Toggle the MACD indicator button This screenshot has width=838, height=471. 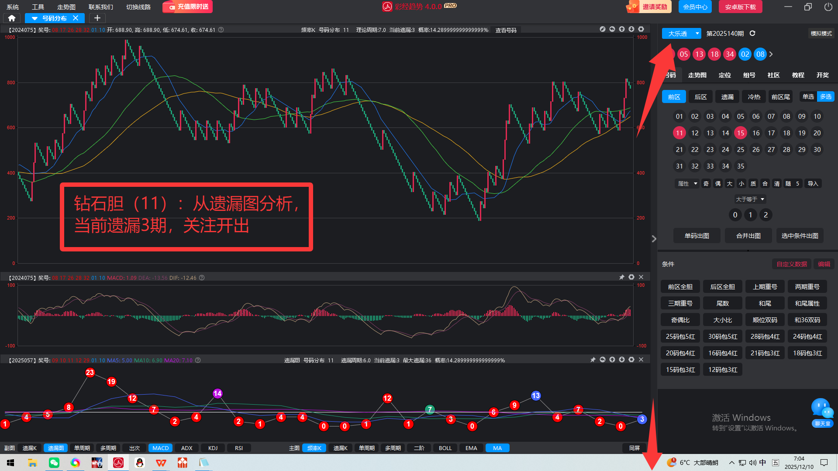point(160,448)
